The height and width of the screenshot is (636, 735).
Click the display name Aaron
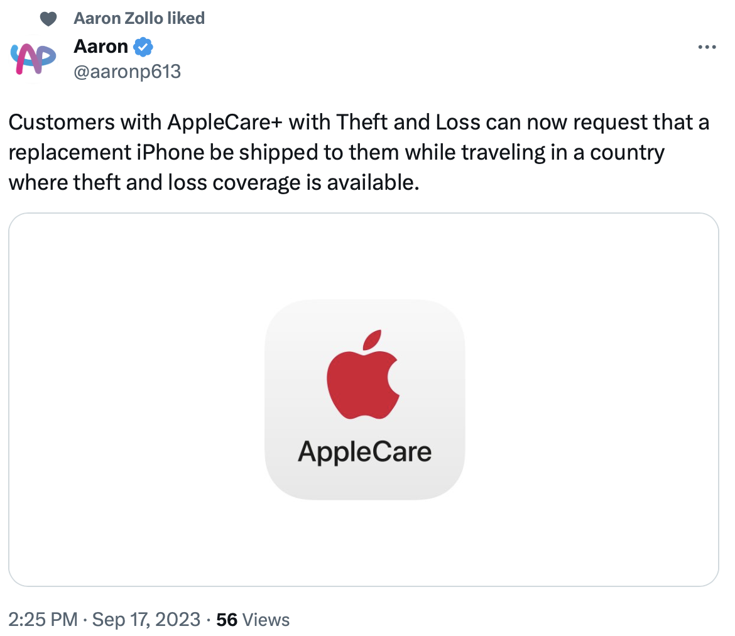click(101, 46)
